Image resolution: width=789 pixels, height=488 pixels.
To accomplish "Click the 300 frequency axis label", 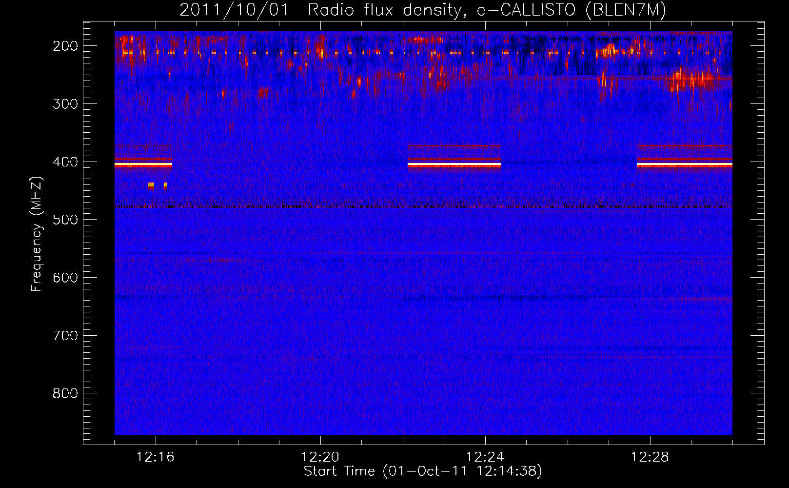I will pyautogui.click(x=65, y=104).
